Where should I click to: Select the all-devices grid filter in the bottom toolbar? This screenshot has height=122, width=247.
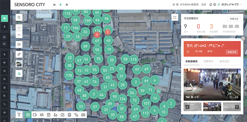pyautogui.click(x=28, y=115)
